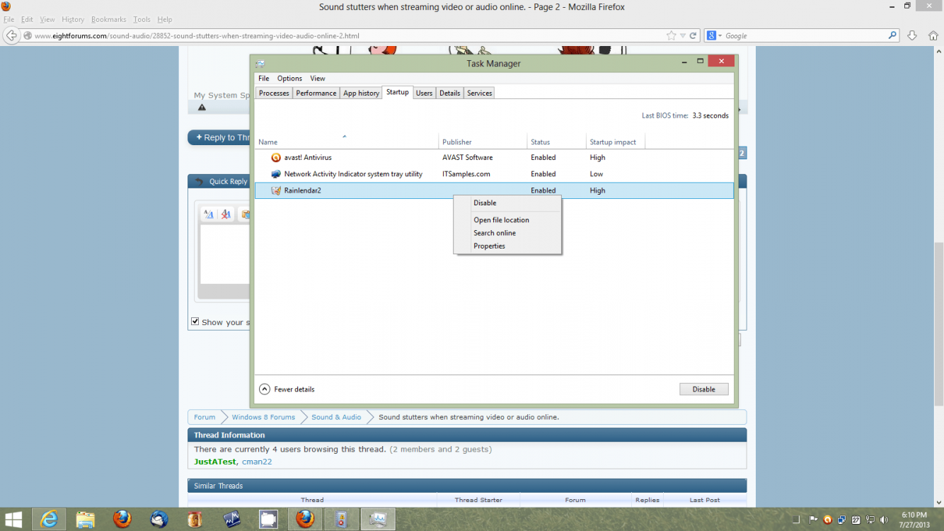The image size is (944, 531).
Task: Reload the page in Firefox
Action: click(x=693, y=35)
